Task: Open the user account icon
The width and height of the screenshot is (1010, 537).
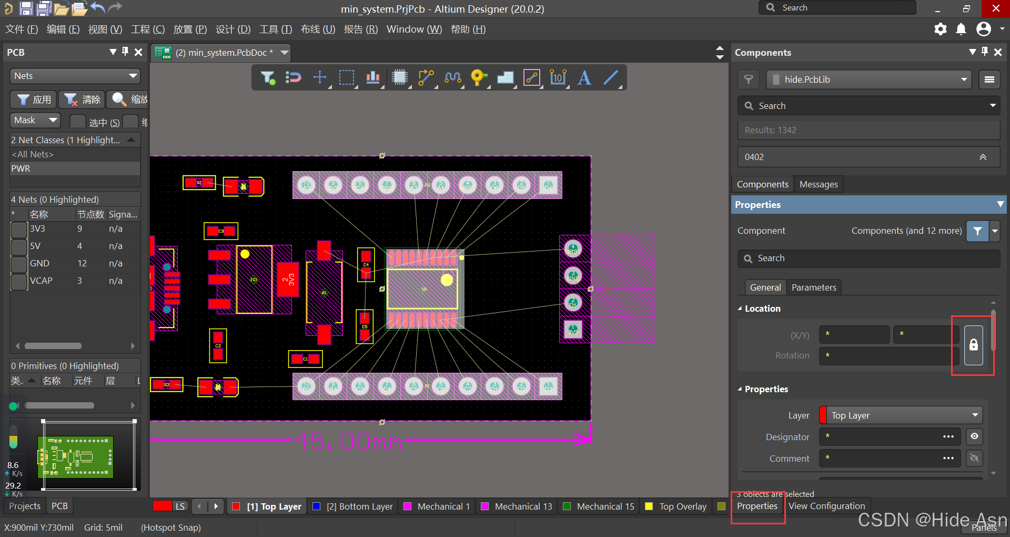Action: (x=984, y=29)
